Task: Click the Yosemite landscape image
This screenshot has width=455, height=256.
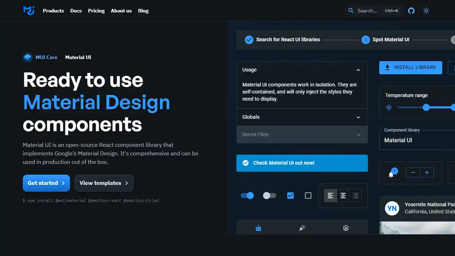Action: [x=417, y=228]
